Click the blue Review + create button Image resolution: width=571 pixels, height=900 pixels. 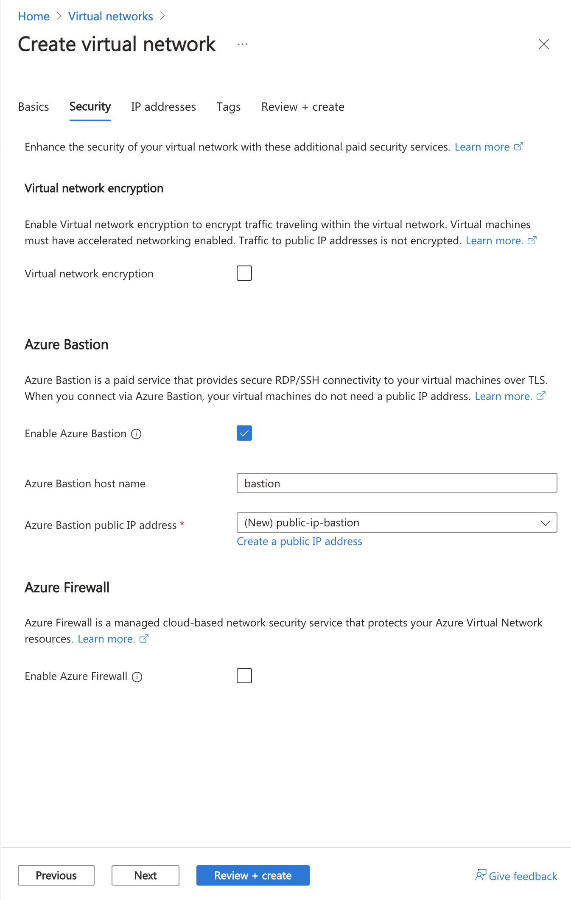pos(253,875)
